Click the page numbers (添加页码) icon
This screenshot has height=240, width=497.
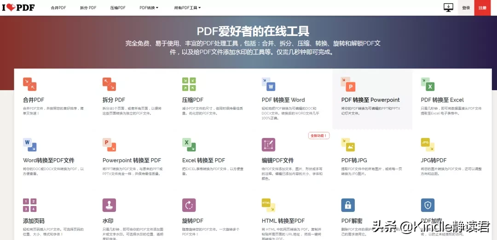[30, 205]
